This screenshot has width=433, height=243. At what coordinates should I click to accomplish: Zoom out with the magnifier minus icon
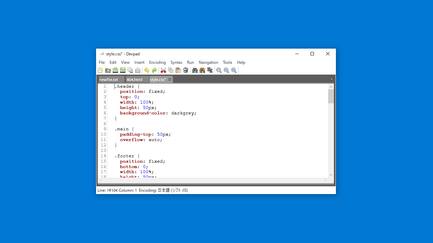[x=226, y=70]
